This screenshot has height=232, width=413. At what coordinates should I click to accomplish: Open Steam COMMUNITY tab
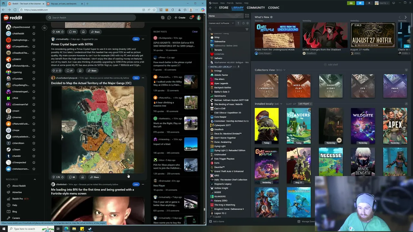(x=256, y=8)
